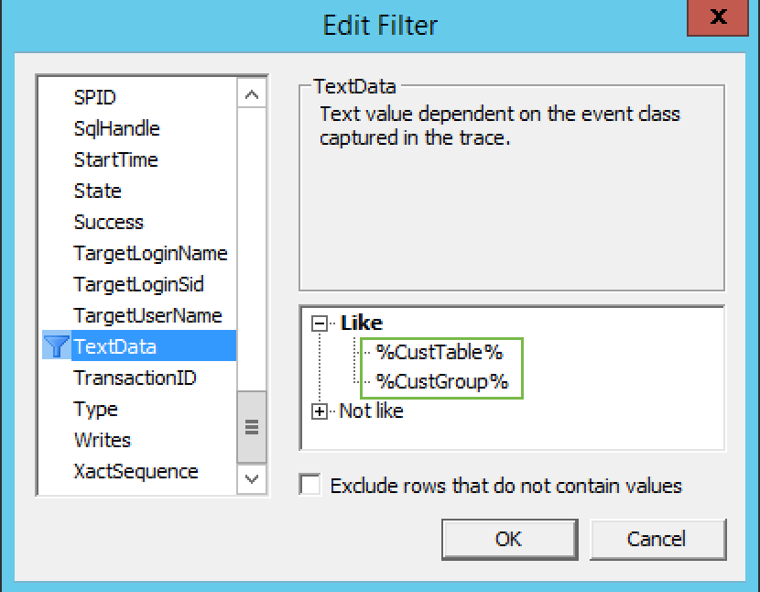Select SPID in the column list
760x592 pixels.
click(95, 97)
